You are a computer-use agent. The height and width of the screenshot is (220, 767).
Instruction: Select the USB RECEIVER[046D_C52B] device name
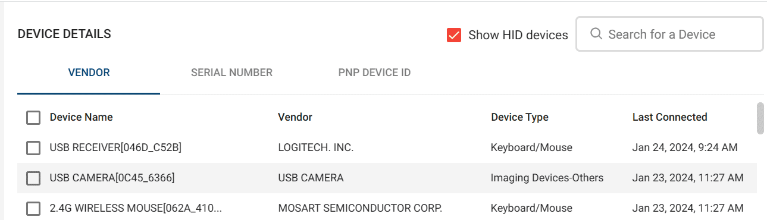tap(115, 147)
